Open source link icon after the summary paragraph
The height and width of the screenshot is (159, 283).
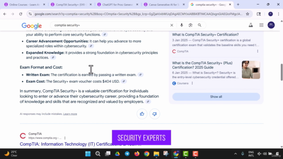[x=148, y=102]
